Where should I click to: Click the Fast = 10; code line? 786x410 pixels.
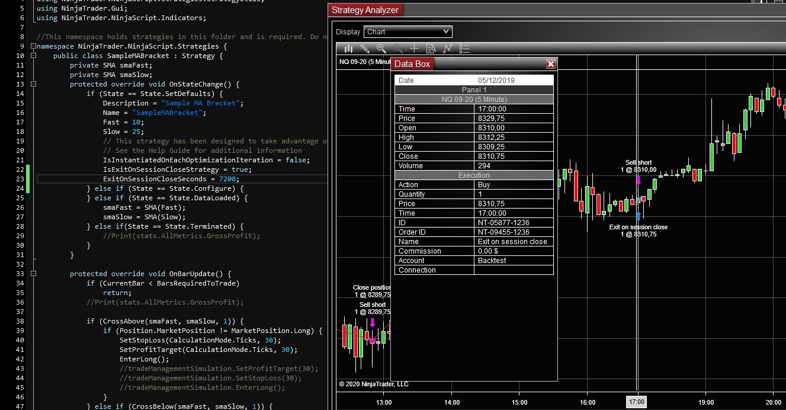pos(124,122)
